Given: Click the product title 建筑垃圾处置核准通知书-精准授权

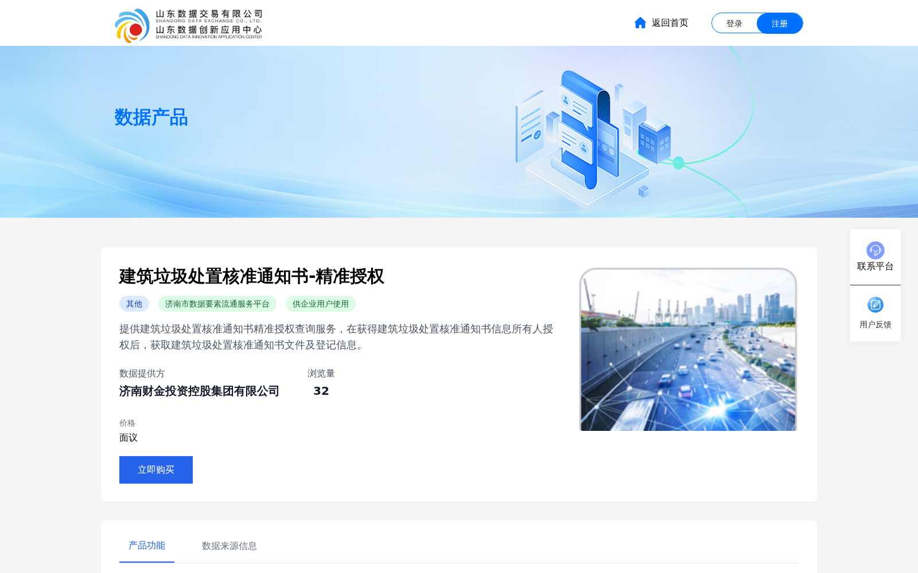Looking at the screenshot, I should click(251, 276).
